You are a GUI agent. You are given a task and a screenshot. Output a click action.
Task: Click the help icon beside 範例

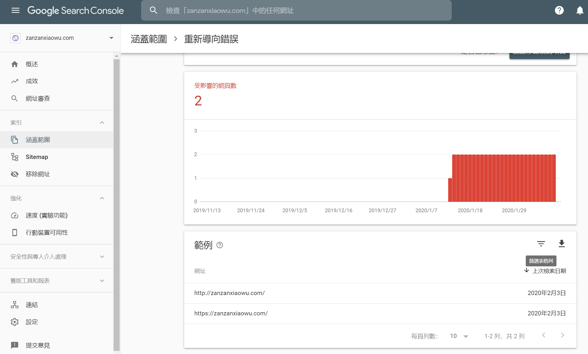220,245
